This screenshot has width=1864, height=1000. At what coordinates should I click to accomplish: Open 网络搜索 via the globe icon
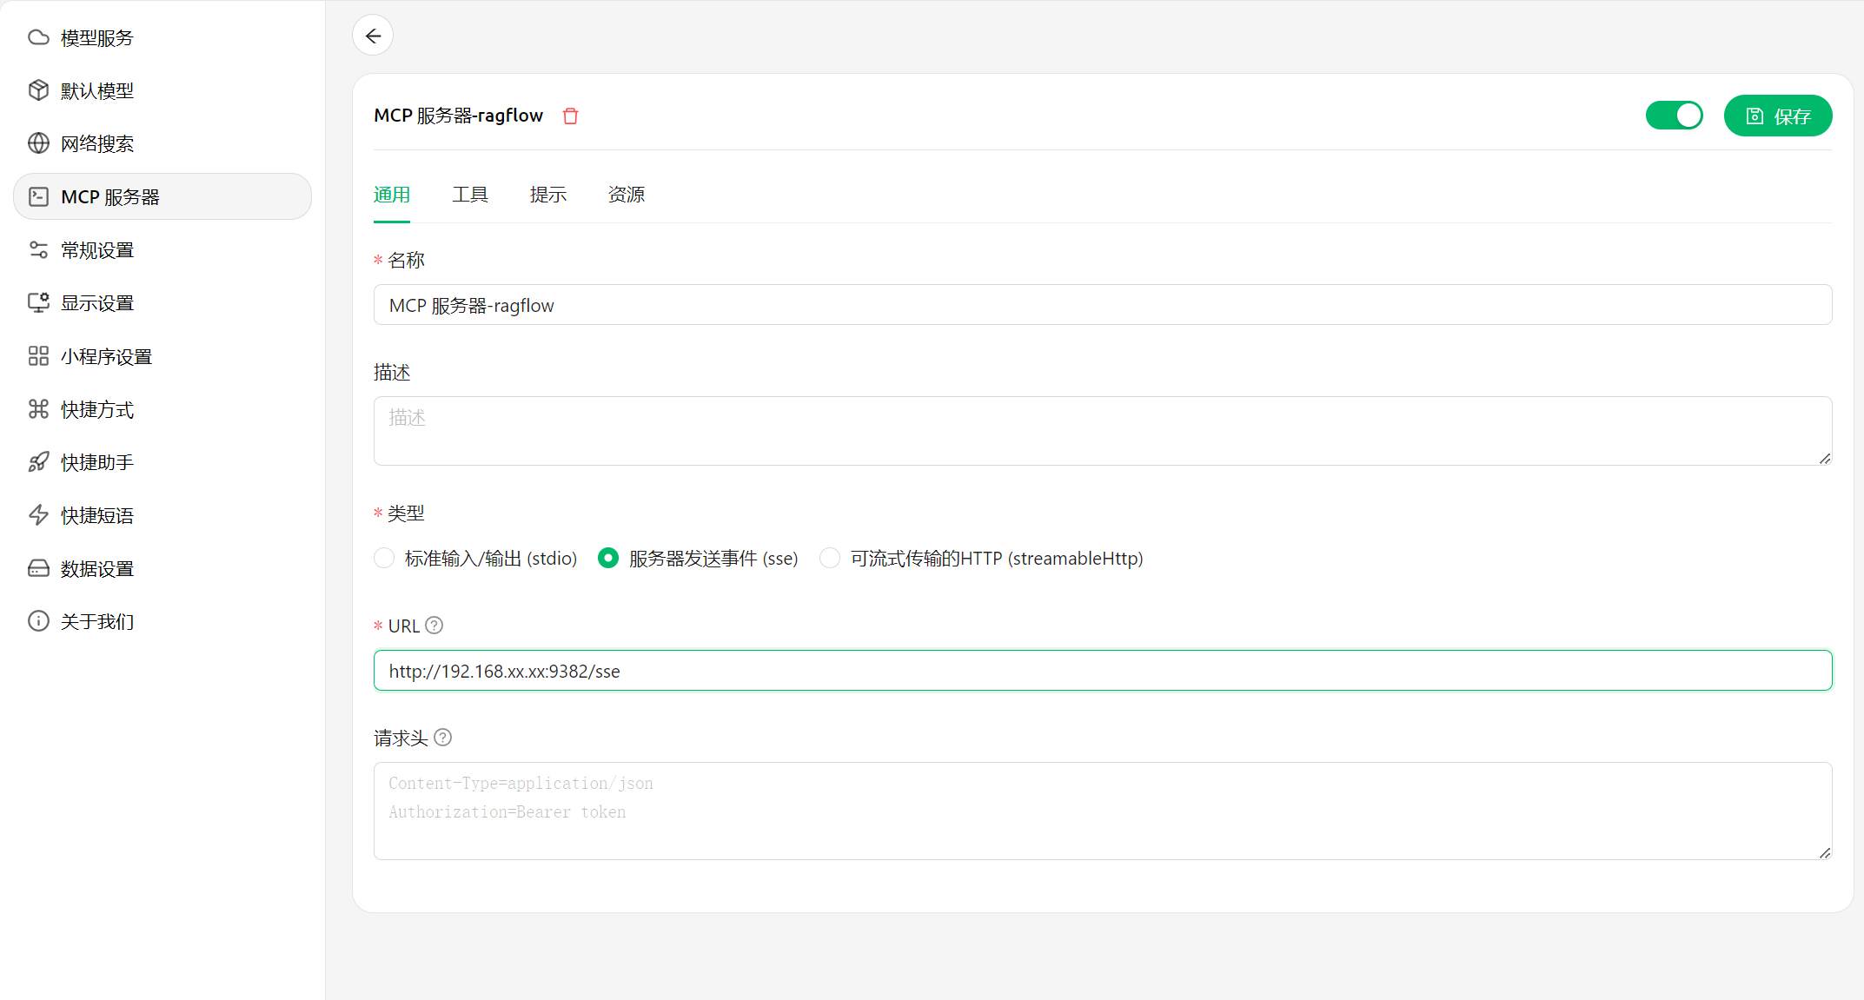point(38,142)
